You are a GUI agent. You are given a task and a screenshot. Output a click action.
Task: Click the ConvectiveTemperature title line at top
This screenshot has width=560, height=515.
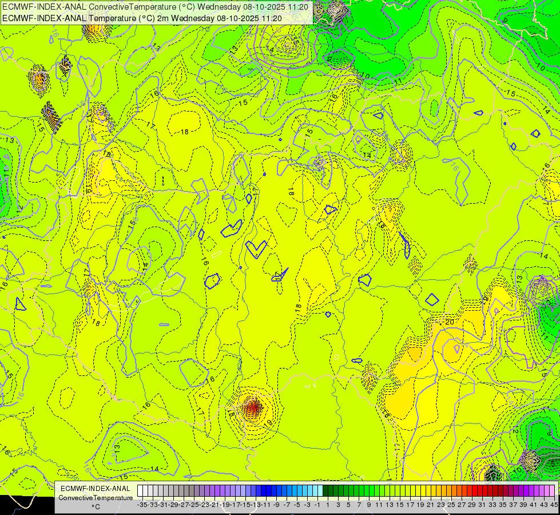pos(156,7)
